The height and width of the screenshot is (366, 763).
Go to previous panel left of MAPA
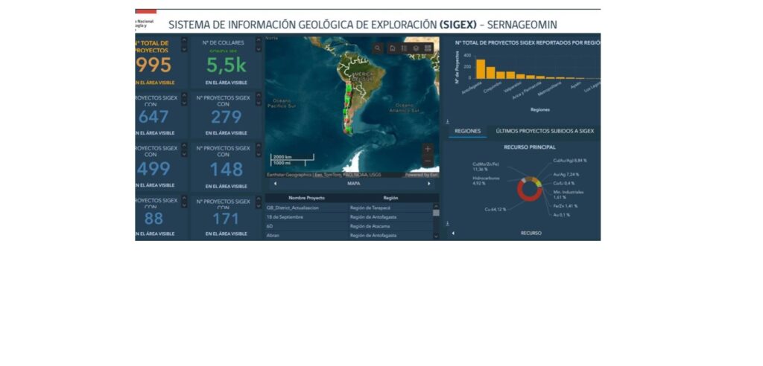click(x=275, y=183)
